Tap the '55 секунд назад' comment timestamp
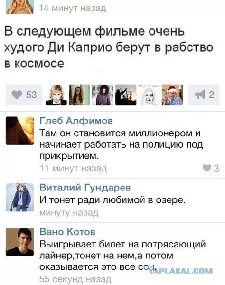The width and height of the screenshot is (225, 285). pos(75,279)
